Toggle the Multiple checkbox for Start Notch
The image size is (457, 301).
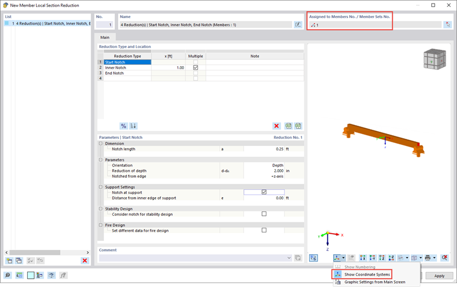click(195, 62)
